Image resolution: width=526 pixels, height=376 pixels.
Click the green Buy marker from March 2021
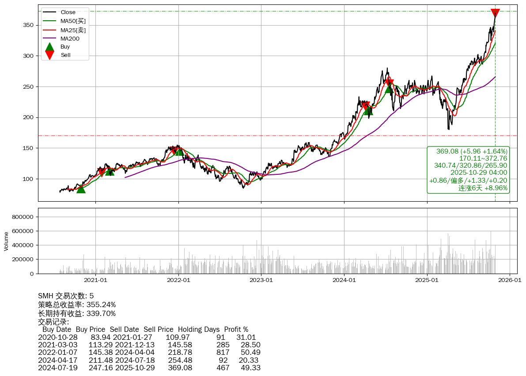[x=110, y=171]
